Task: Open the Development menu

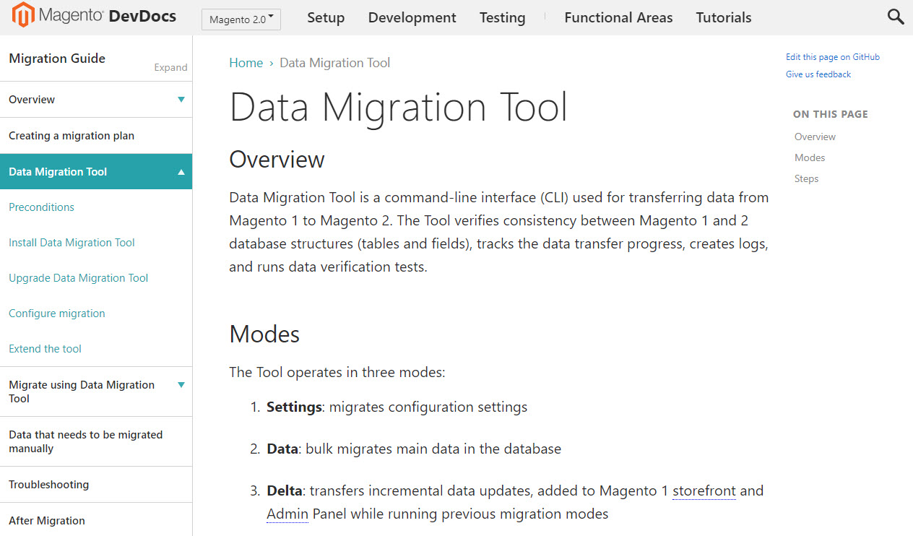Action: pyautogui.click(x=412, y=17)
